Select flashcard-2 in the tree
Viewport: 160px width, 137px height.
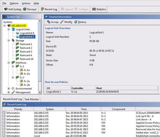[x=26, y=48]
